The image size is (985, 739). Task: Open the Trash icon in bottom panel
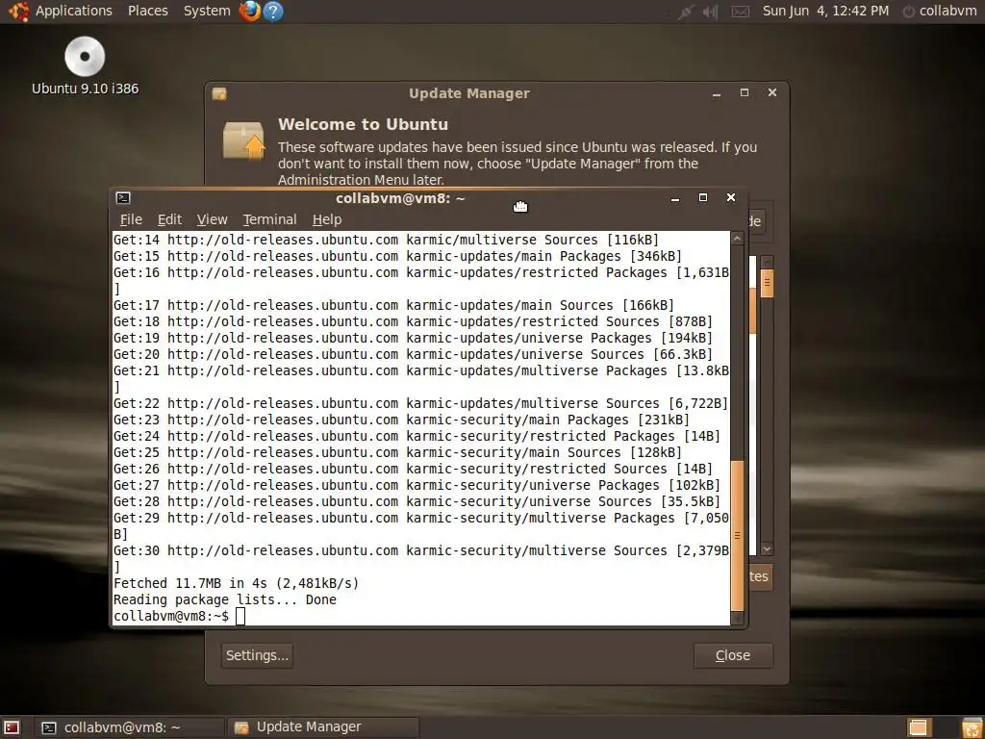click(972, 727)
